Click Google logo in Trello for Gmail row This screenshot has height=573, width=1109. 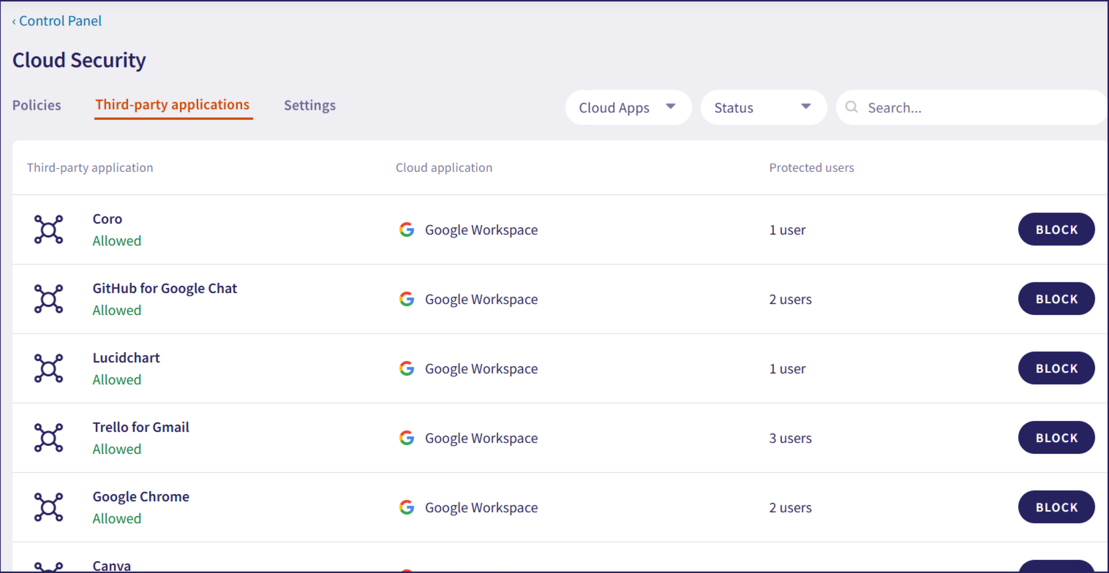[x=406, y=438]
